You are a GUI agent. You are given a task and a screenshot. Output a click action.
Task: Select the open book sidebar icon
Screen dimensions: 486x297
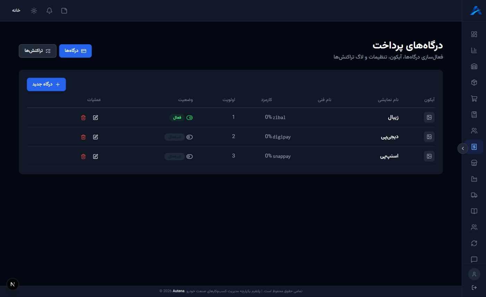[474, 211]
